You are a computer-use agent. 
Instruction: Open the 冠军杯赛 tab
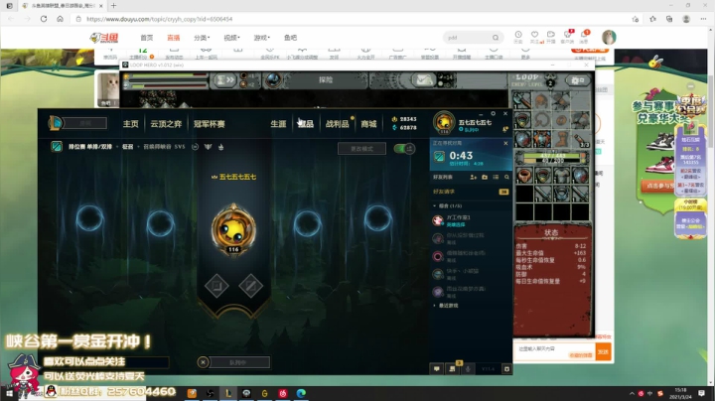tap(210, 124)
